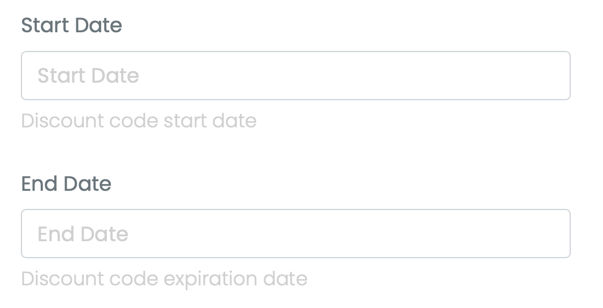Focus the box with 'Start Date' placeholder

tap(295, 76)
